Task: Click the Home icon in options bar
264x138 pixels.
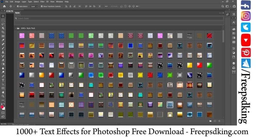Action: point(4,6)
